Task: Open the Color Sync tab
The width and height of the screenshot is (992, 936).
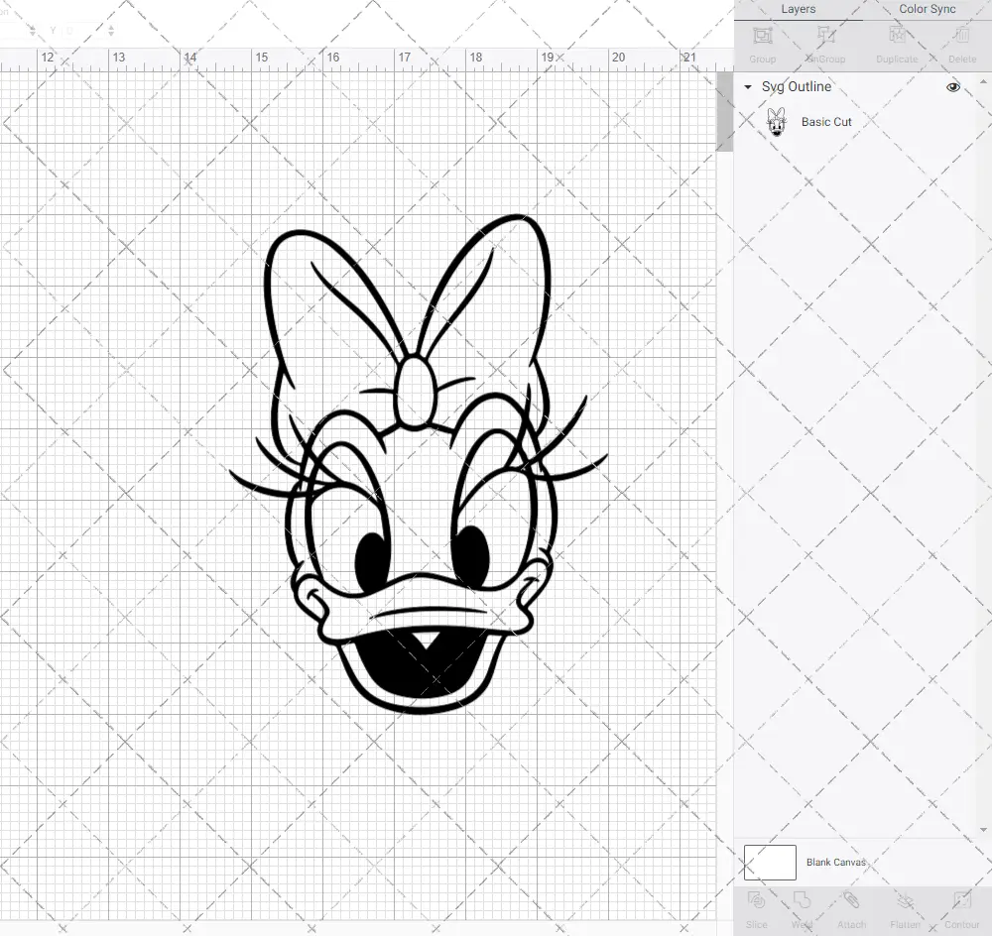Action: pos(927,10)
